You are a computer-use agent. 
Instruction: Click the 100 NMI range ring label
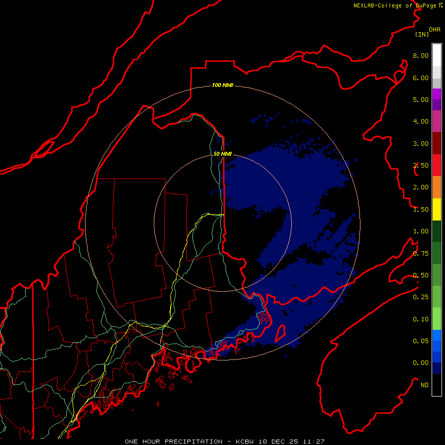222,85
